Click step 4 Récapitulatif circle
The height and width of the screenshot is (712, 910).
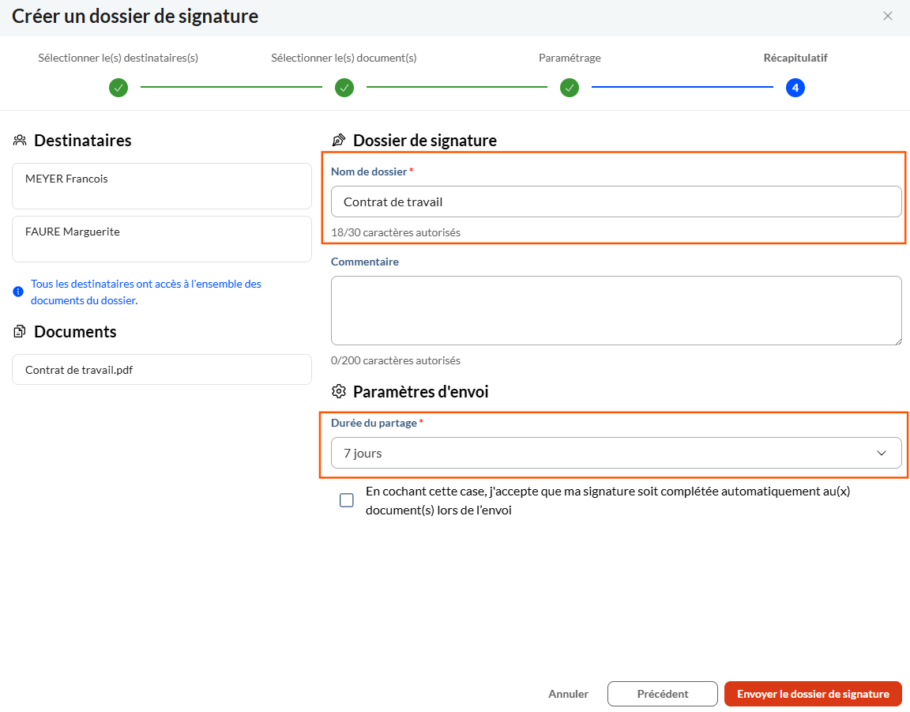point(795,88)
